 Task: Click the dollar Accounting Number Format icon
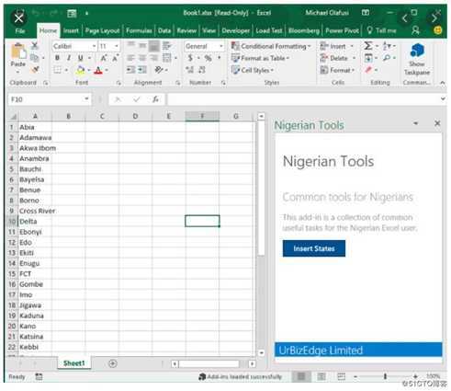click(x=190, y=58)
